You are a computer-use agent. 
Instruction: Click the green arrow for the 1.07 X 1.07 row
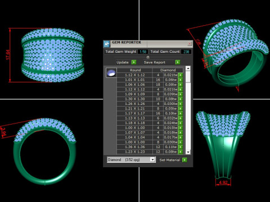pos(181,132)
